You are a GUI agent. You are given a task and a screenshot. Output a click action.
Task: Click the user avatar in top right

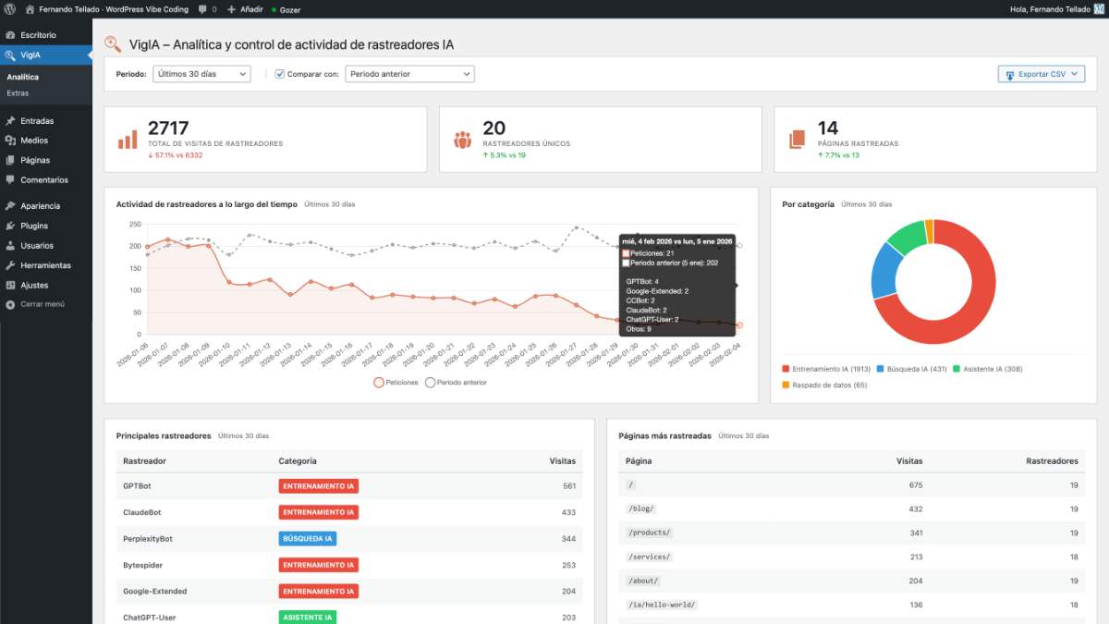pyautogui.click(x=1099, y=9)
